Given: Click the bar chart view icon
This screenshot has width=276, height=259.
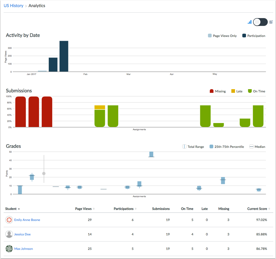Looking at the screenshot, I should 250,22.
